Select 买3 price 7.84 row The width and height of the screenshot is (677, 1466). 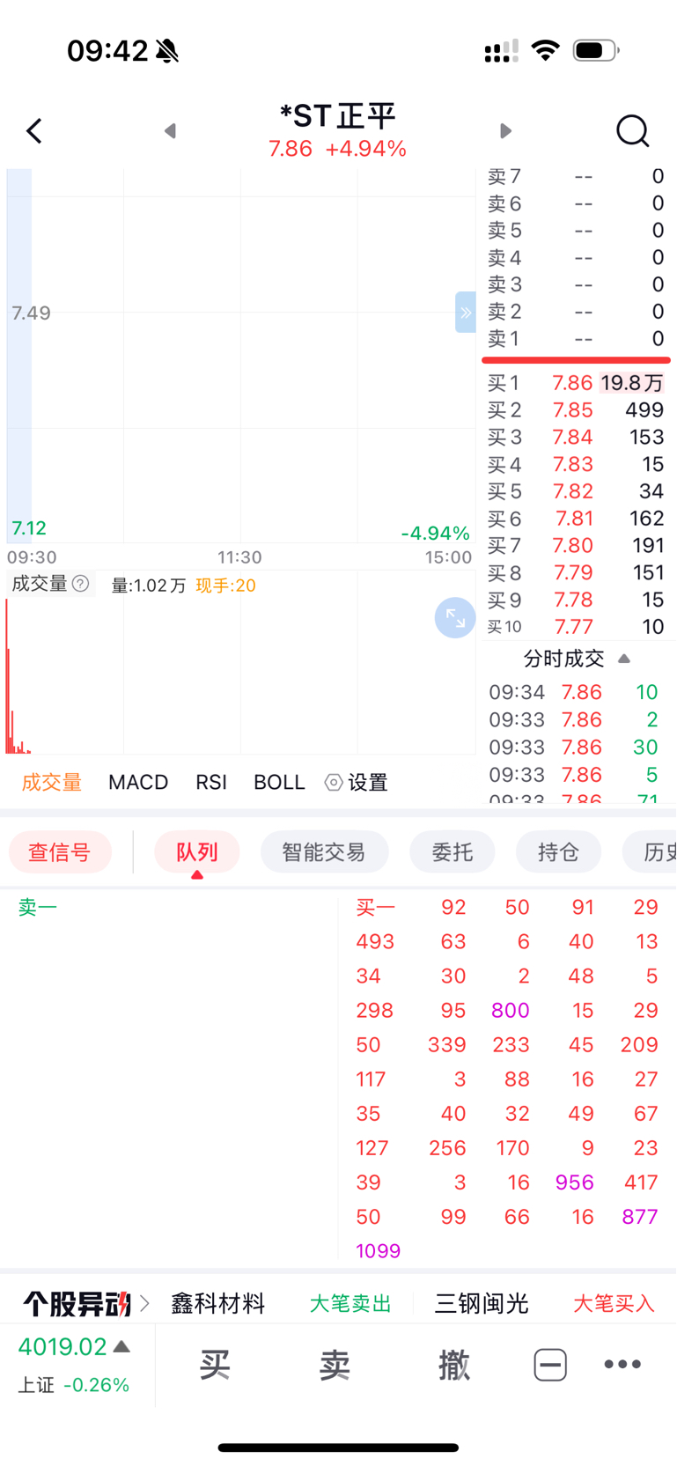tap(576, 438)
